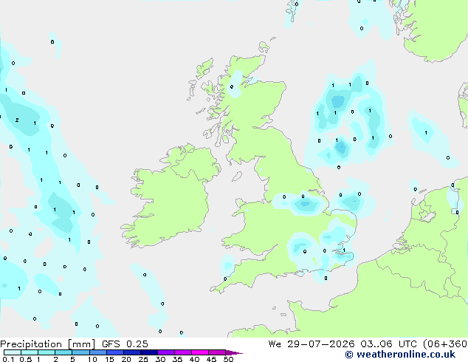Click the 40–45 mm magenta legend swatch

(x=200, y=352)
